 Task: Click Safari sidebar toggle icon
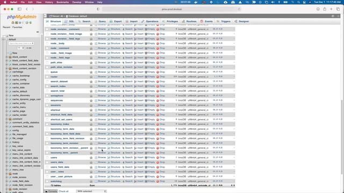click(19, 9)
